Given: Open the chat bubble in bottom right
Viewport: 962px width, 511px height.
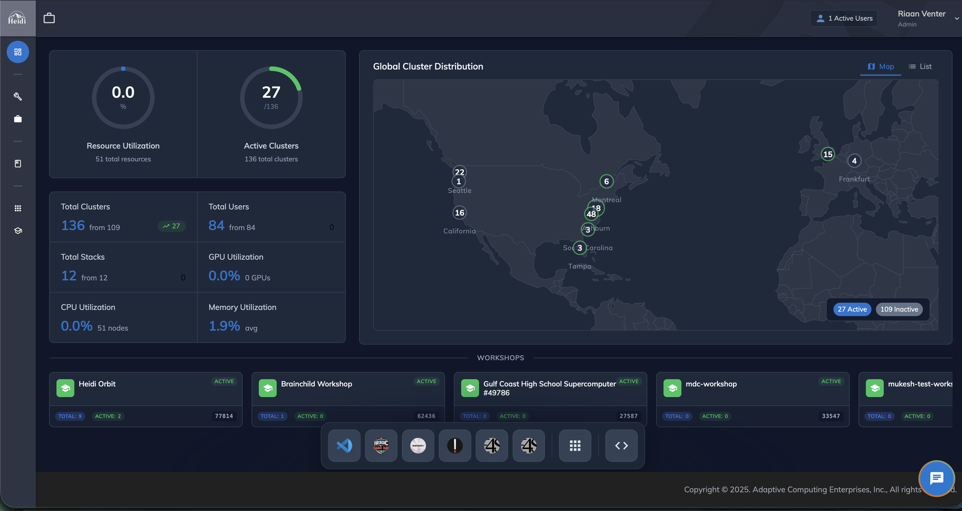Looking at the screenshot, I should tap(937, 479).
